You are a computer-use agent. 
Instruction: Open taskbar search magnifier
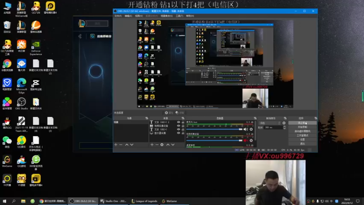pyautogui.click(x=14, y=201)
